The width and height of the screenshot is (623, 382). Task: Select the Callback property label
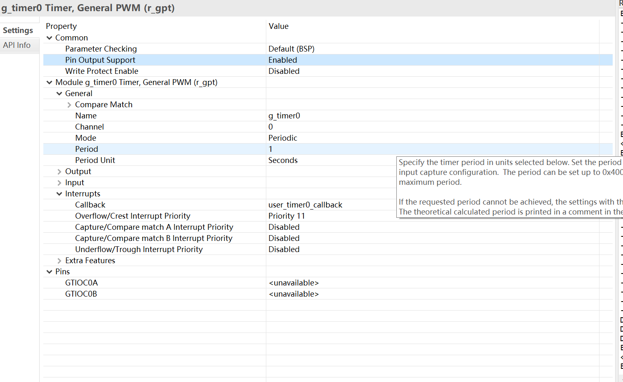tap(90, 205)
